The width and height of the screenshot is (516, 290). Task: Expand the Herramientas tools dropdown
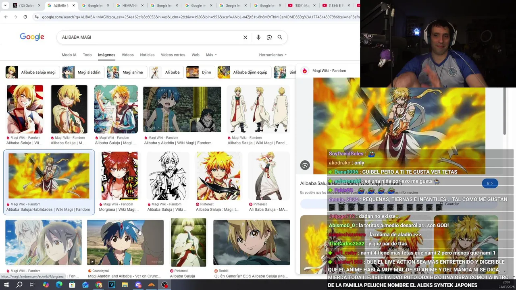point(273,55)
